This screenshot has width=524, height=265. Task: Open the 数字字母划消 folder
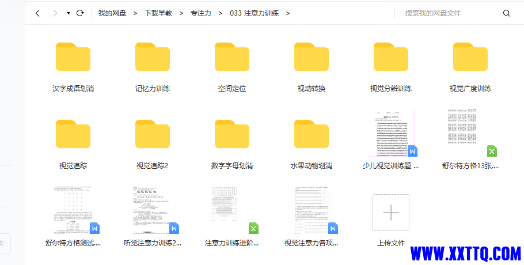point(232,134)
